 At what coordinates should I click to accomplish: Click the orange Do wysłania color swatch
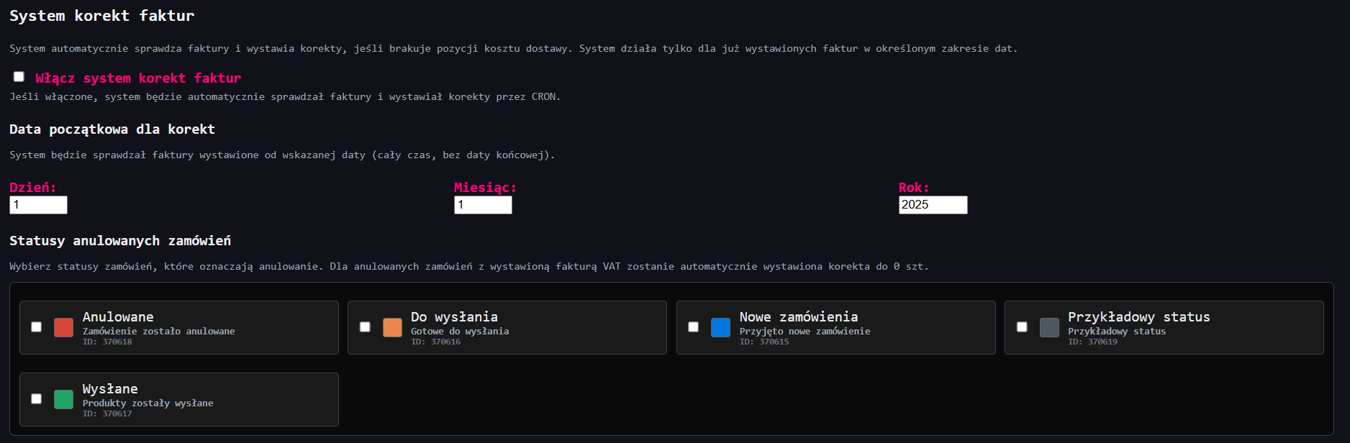[x=392, y=328]
